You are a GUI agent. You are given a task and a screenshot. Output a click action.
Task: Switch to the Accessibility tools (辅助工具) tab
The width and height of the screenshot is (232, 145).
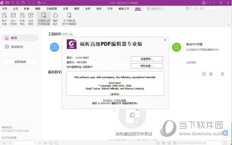click(124, 8)
